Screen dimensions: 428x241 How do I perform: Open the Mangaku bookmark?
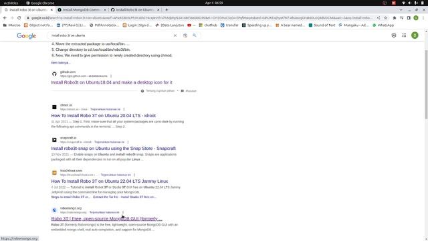(x=354, y=25)
